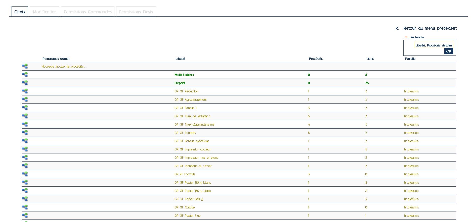Click the icon for GP GF Réduction row
474x222 pixels.
click(x=25, y=91)
